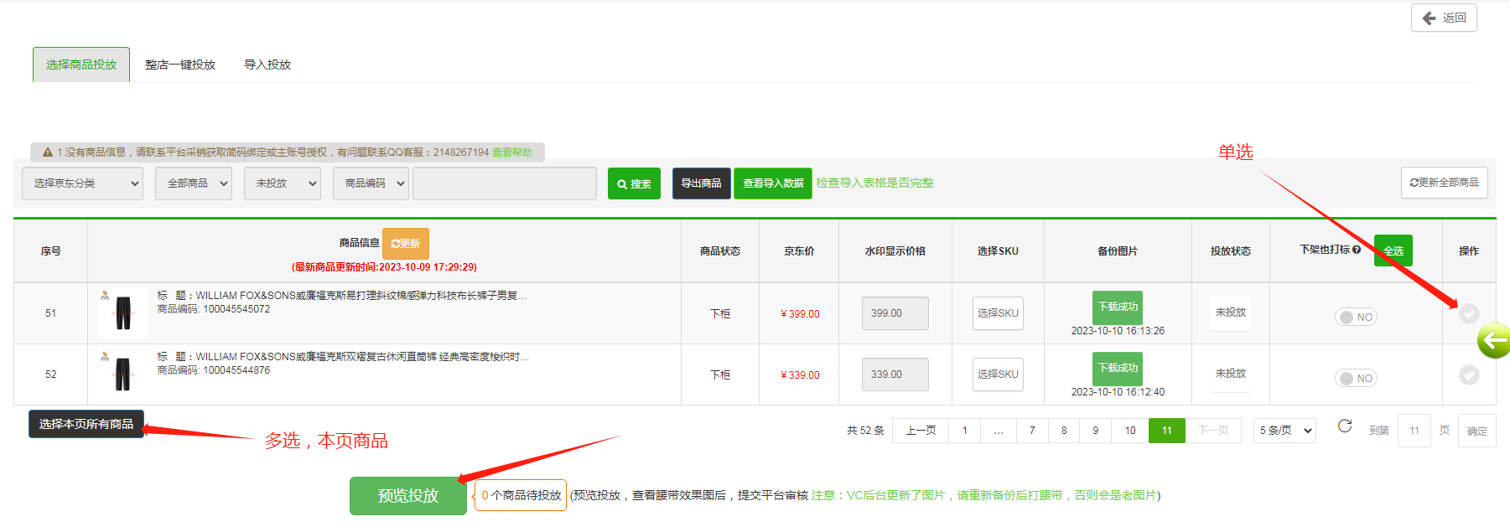Click the orange 更新 refresh button
The width and height of the screenshot is (1510, 532).
[406, 244]
